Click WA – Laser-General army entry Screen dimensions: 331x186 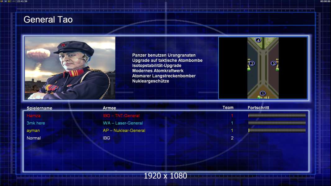tap(123, 123)
